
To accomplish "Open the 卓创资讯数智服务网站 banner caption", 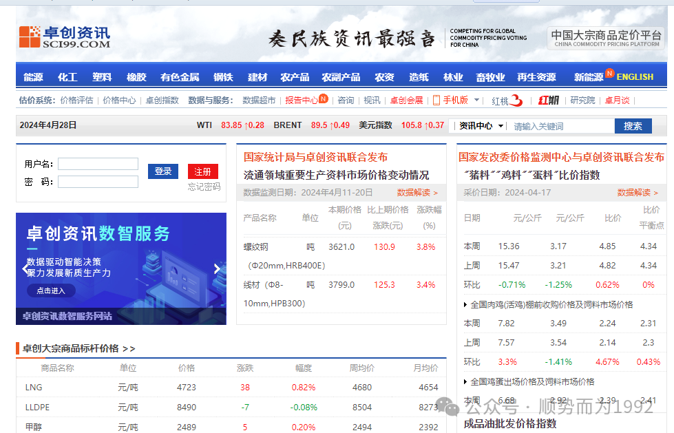I will tap(67, 316).
